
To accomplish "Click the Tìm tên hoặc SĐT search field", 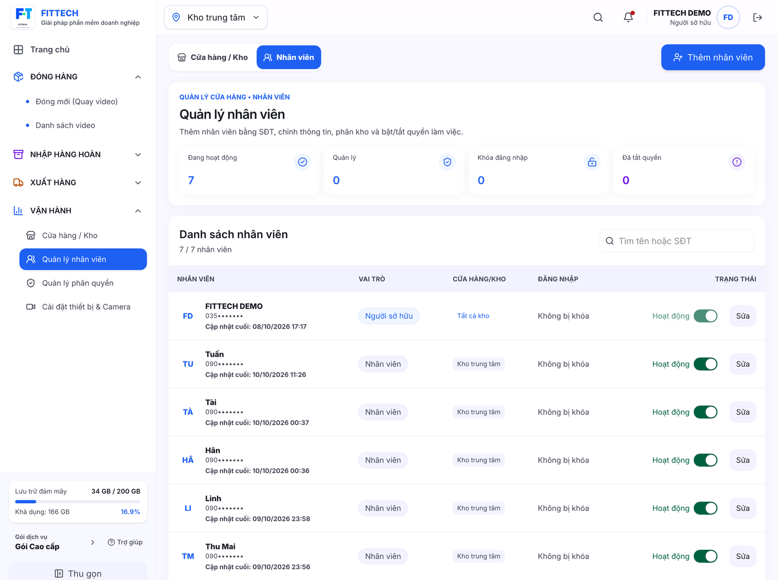I will click(676, 241).
